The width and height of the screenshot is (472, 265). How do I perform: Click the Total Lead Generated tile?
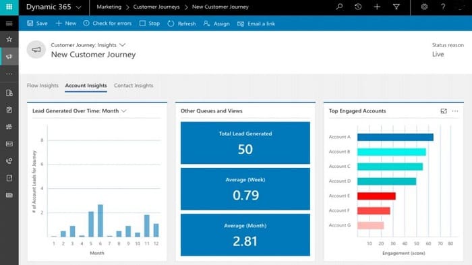tap(245, 143)
